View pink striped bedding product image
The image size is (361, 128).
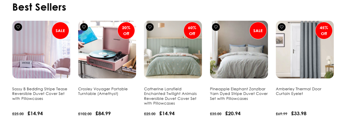tap(41, 50)
